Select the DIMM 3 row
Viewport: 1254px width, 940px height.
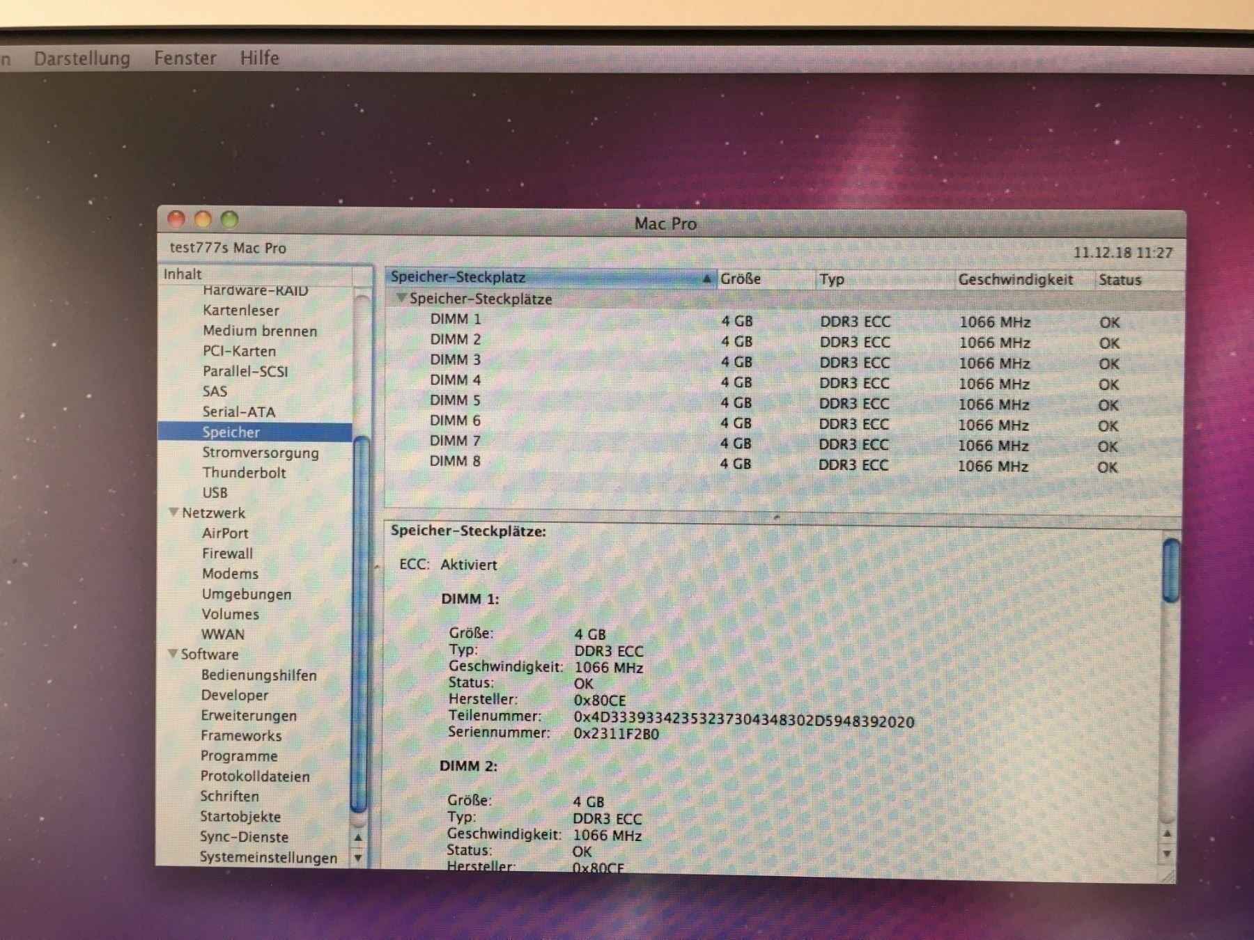click(784, 361)
